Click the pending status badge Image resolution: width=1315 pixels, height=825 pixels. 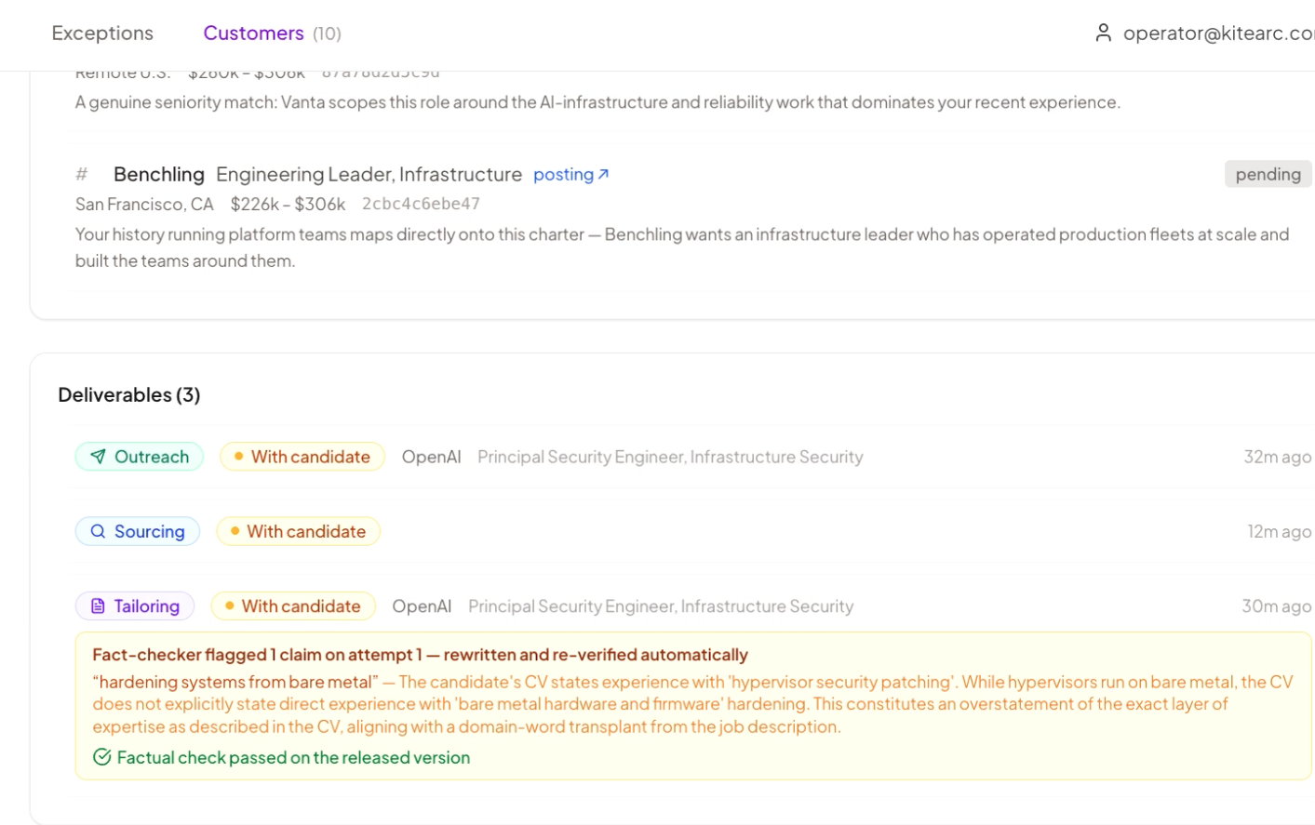(1268, 174)
